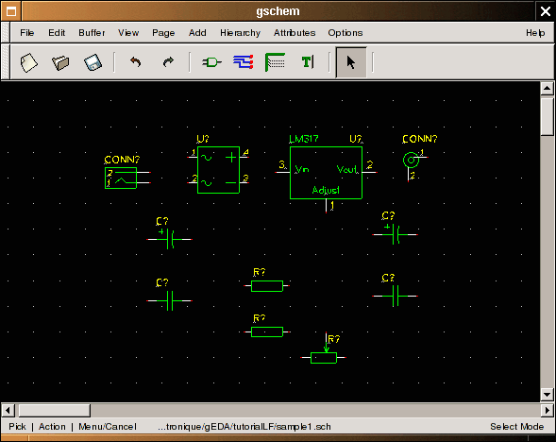Screen dimensions: 556x442
Task: Expand the Hierarchy menu
Action: [x=240, y=33]
